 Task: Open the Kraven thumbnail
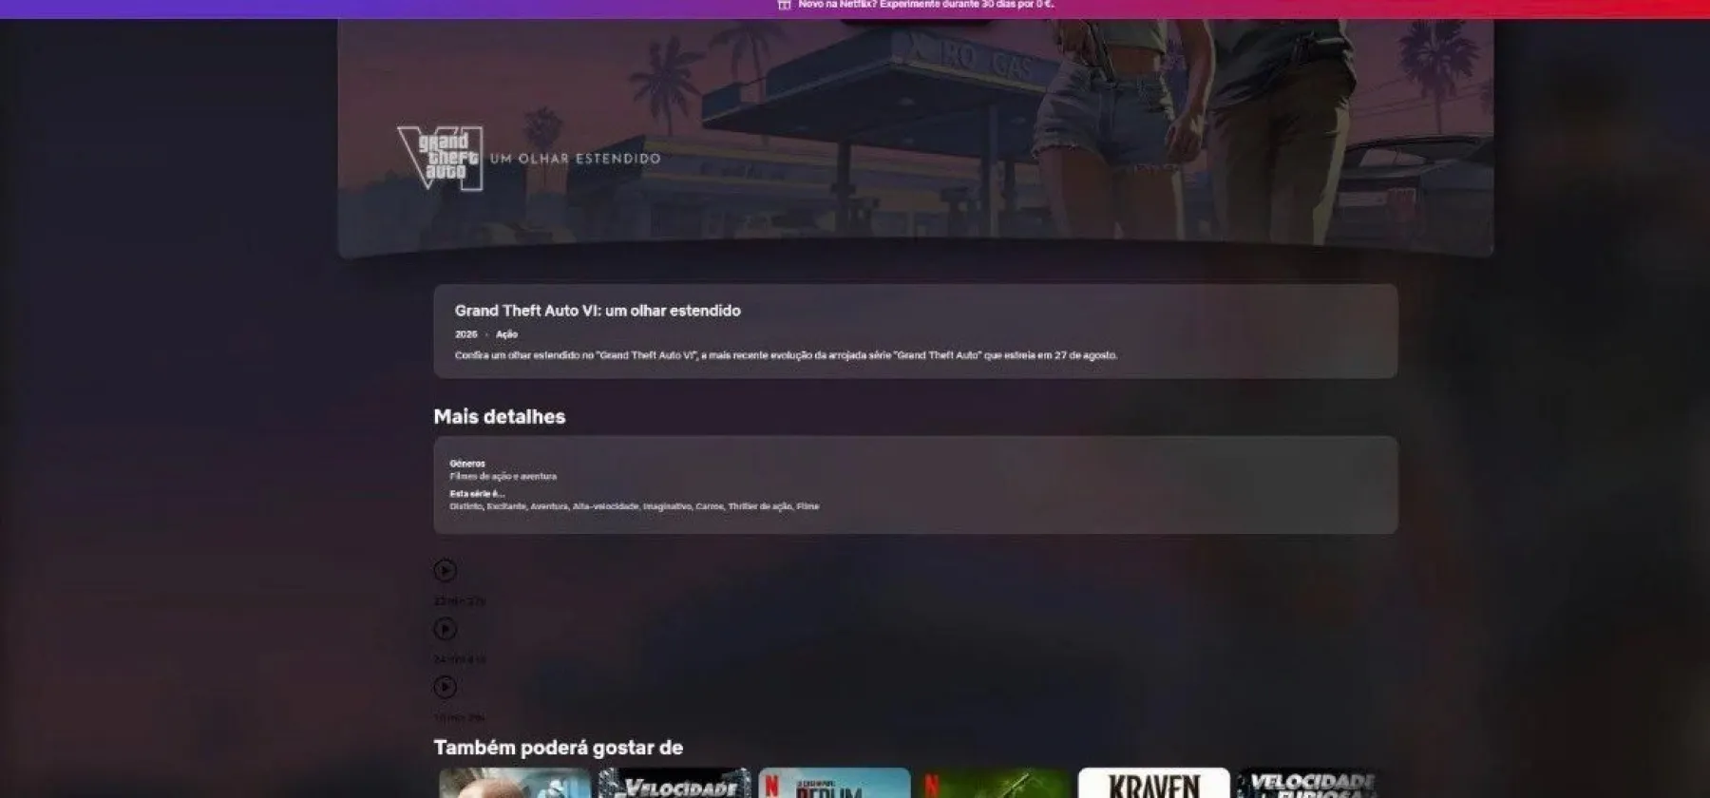[1153, 783]
